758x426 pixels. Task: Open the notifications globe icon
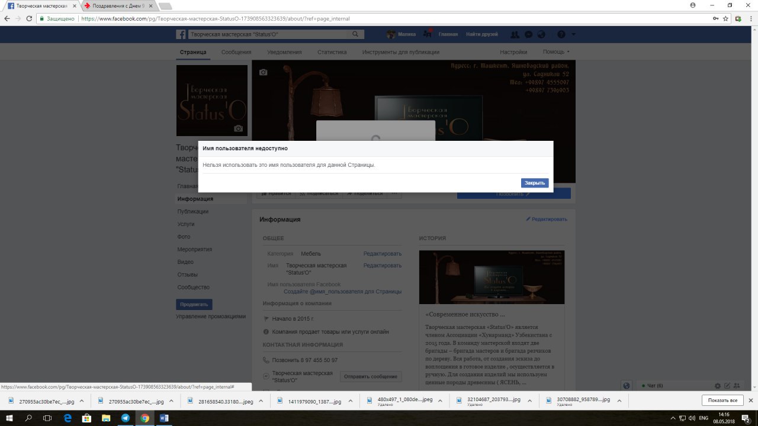click(541, 34)
